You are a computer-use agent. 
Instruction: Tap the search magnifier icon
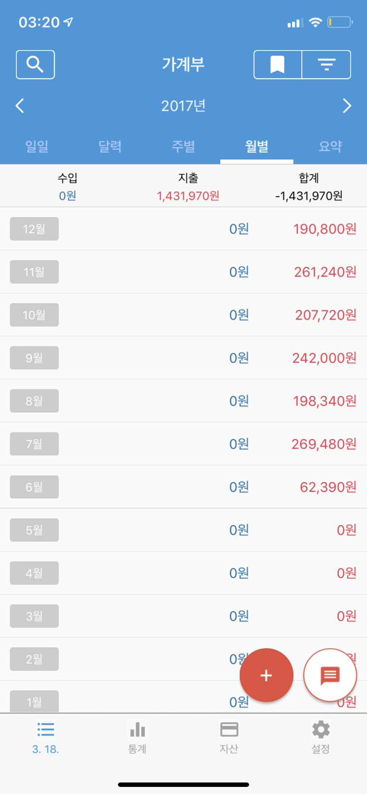click(x=35, y=65)
